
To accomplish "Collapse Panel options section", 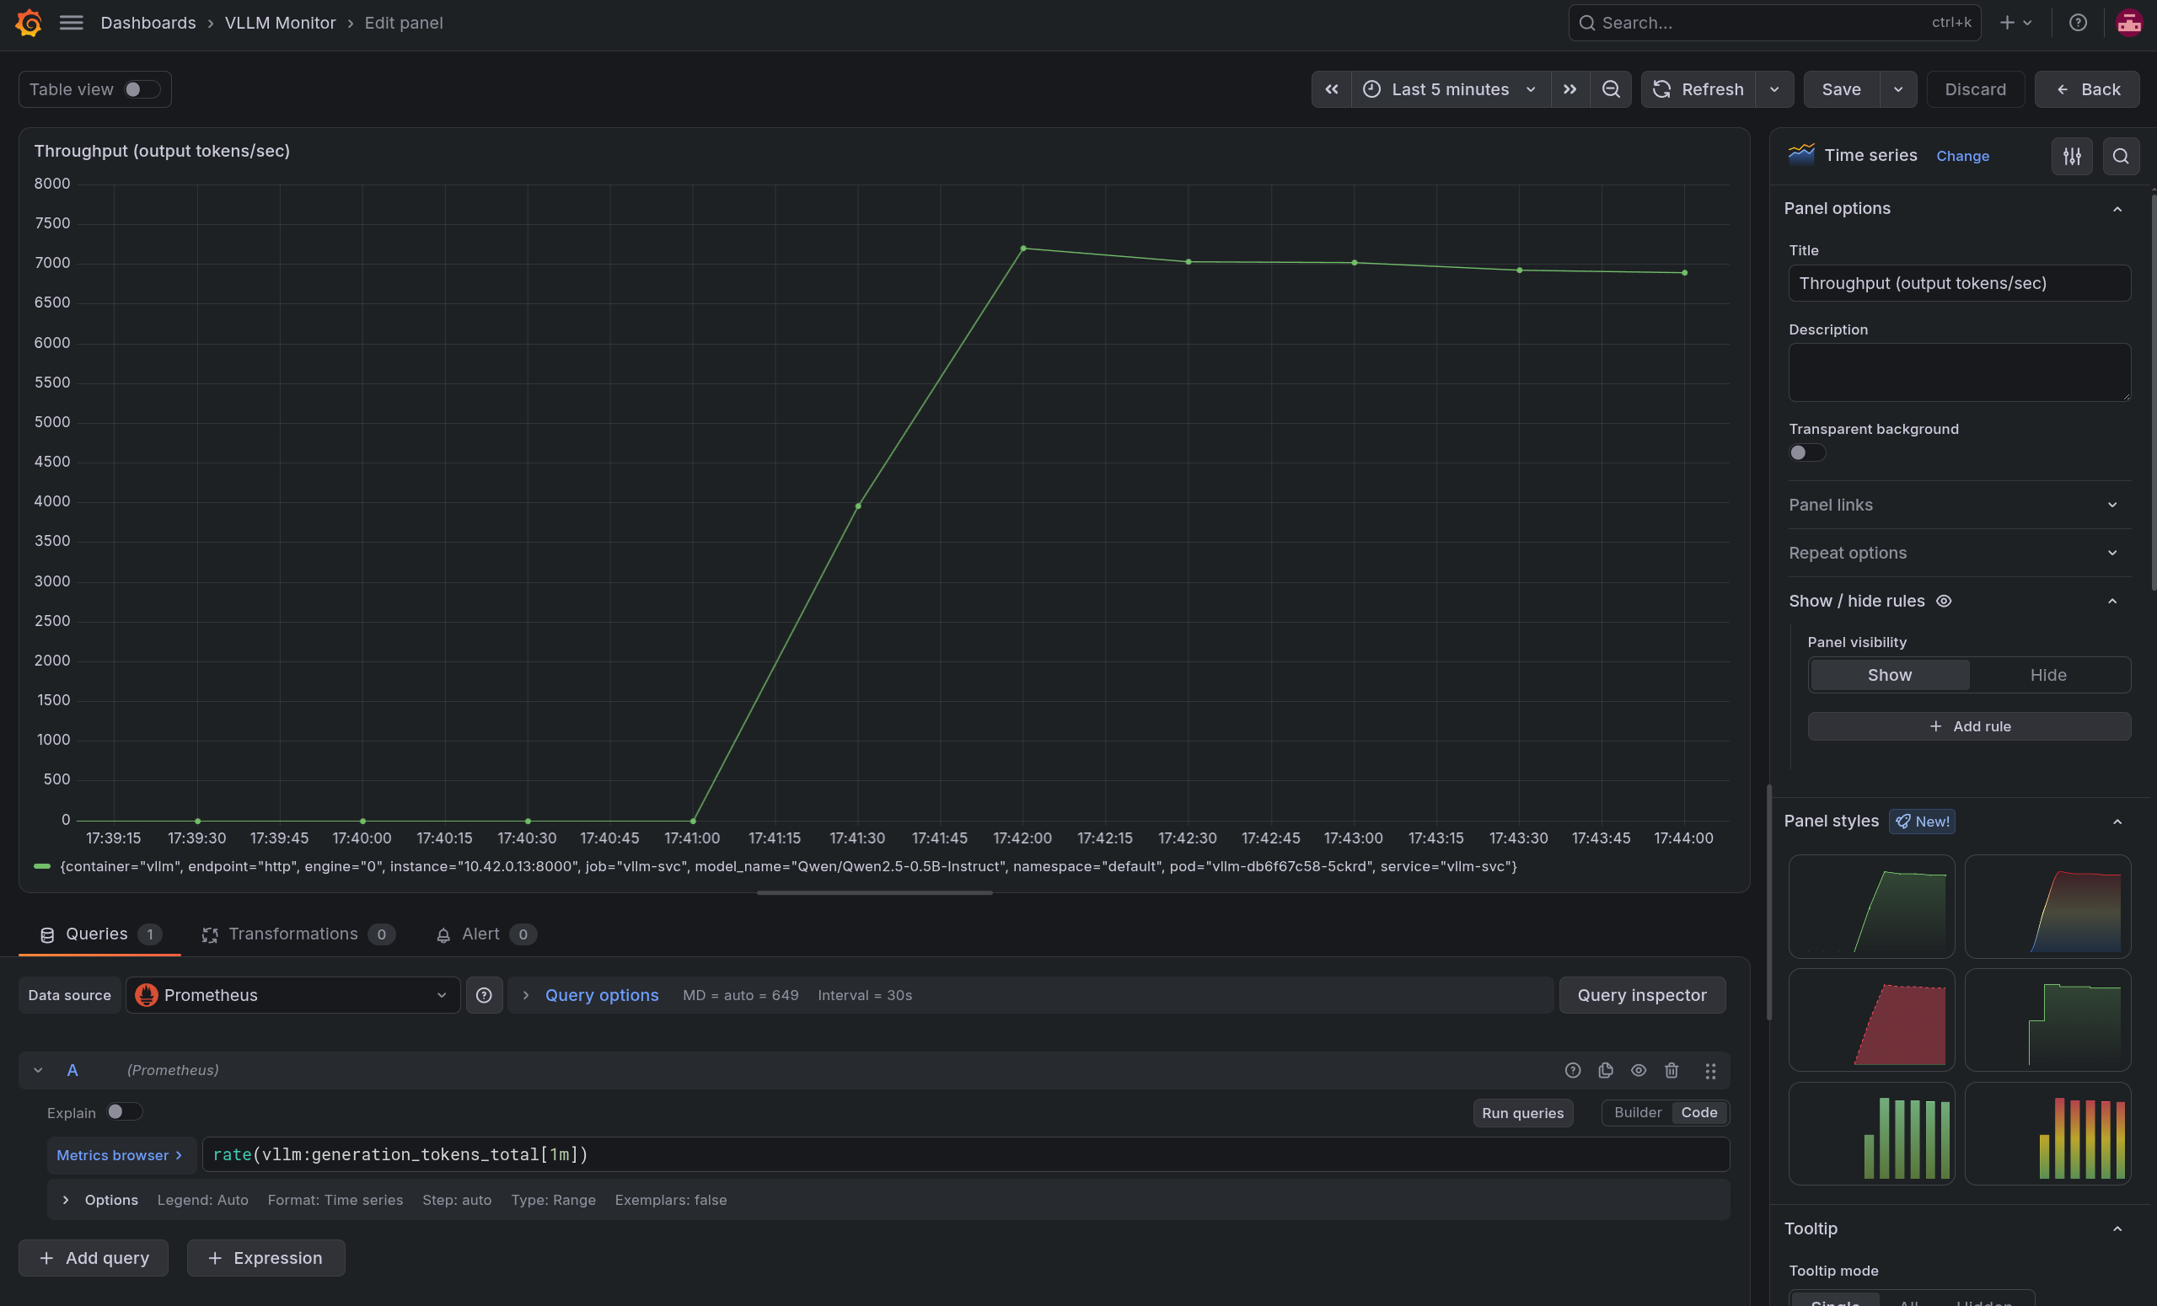I will click(x=2117, y=208).
